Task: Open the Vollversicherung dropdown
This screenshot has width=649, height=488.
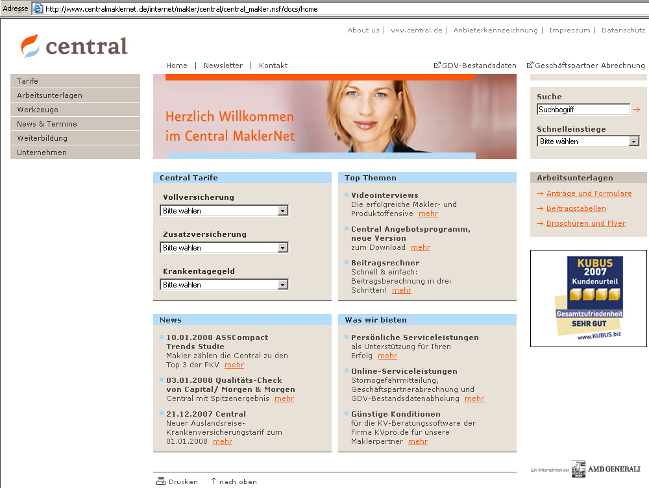Action: [224, 211]
